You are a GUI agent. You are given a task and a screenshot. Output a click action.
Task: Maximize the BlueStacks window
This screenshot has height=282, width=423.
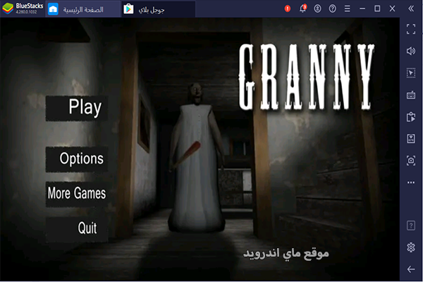pos(377,8)
